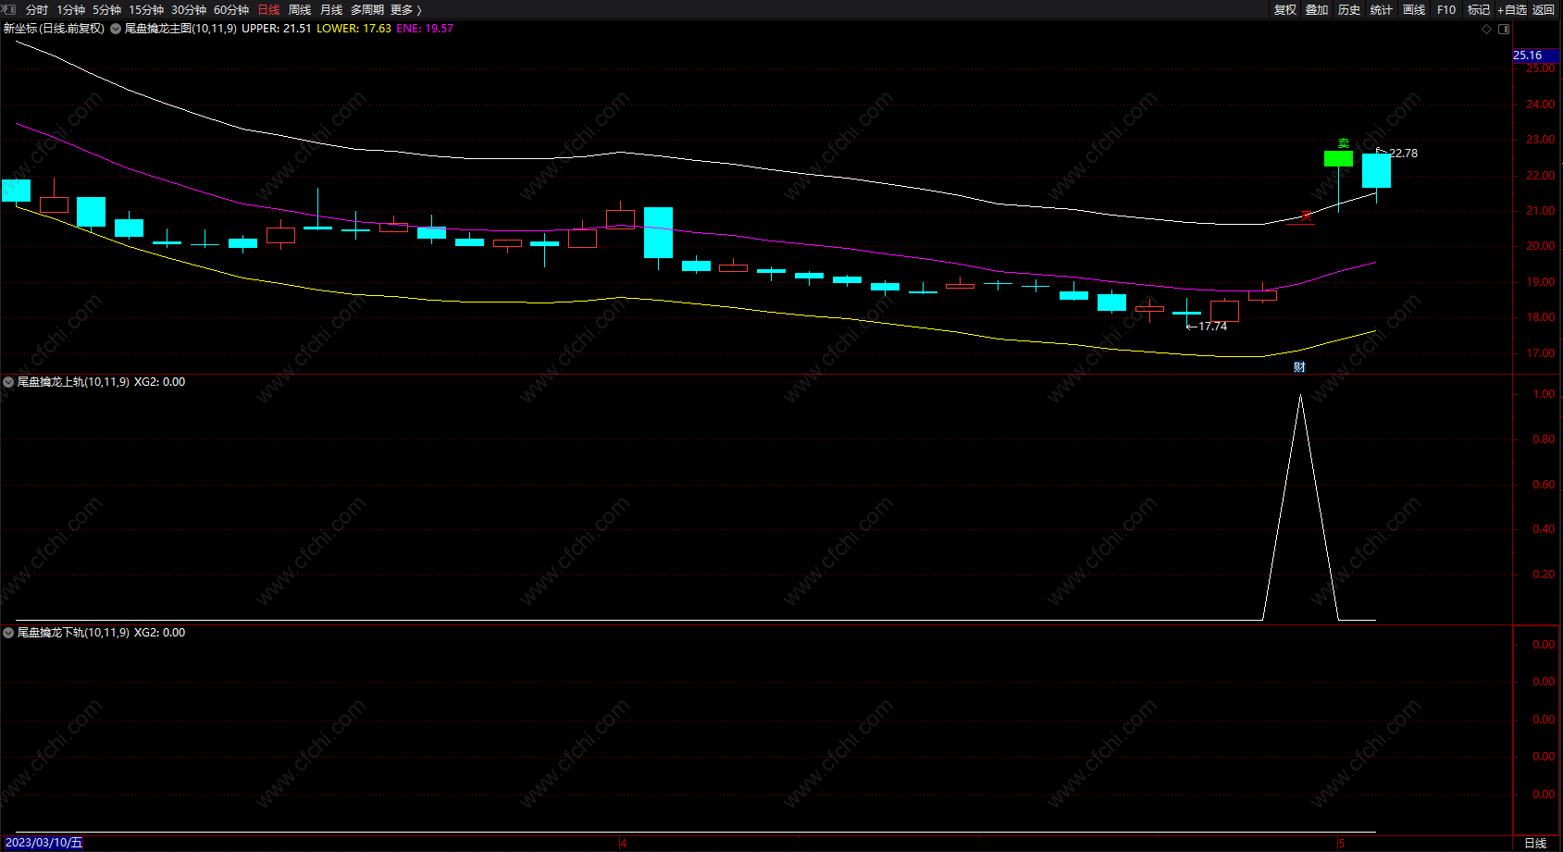Click the large cyan candlestick mid-chart
Viewport: 1563px width, 852px height.
pyautogui.click(x=658, y=232)
